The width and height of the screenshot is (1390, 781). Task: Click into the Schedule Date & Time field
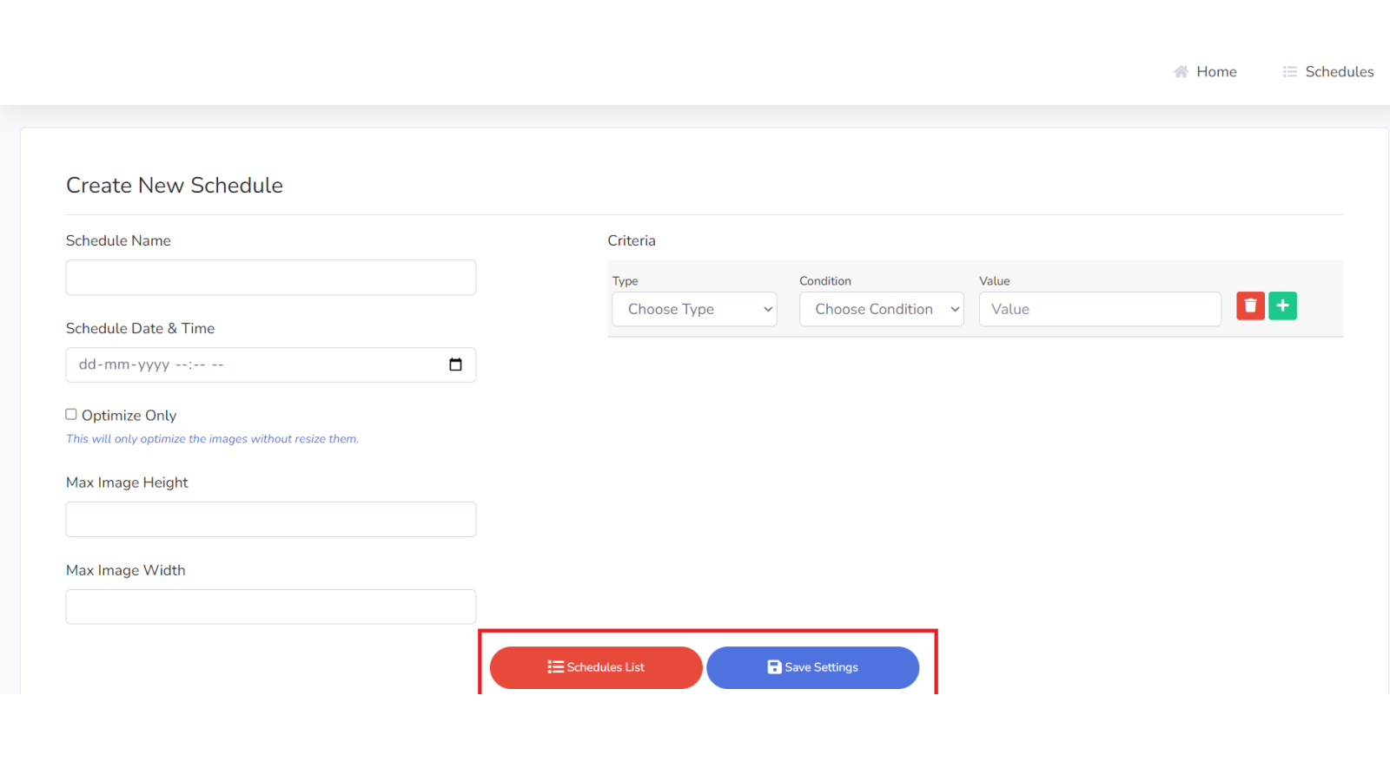pos(252,364)
